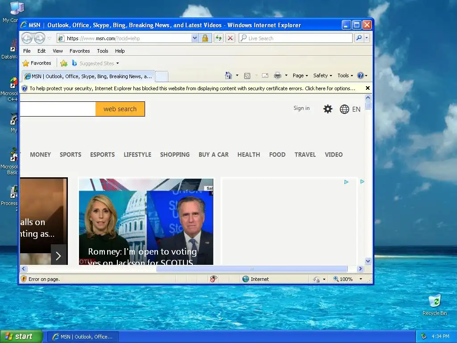
Task: Click the carousel next arrow
Action: [58, 255]
